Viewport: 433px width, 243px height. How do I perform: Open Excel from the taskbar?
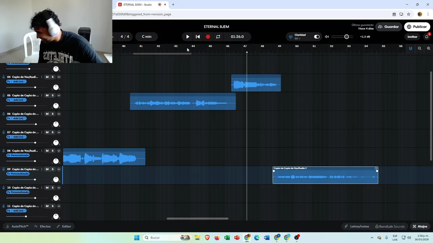(227, 238)
